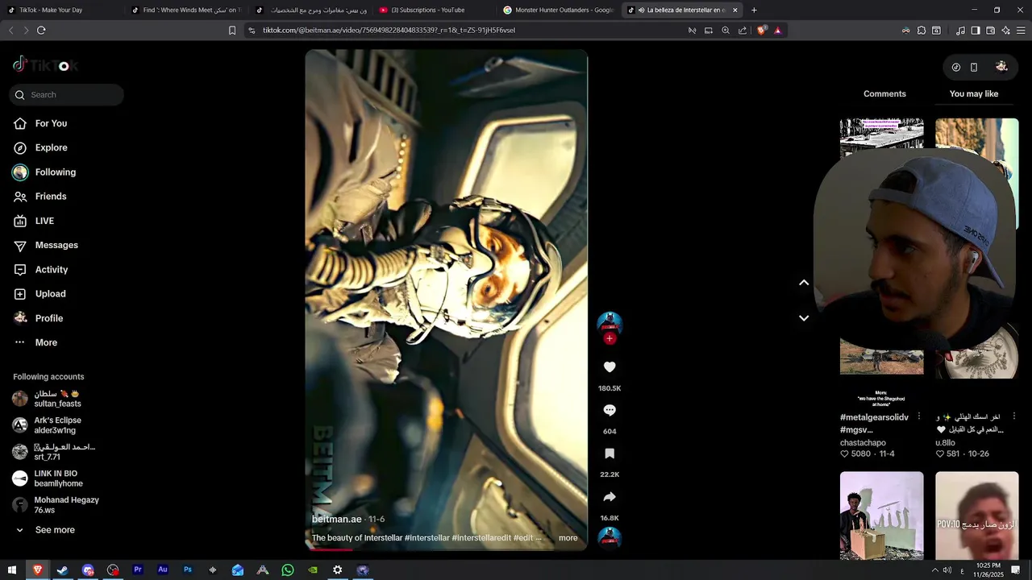
Task: Share the video using the arrow icon
Action: [610, 497]
